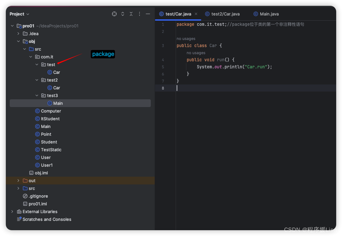This screenshot has height=236, width=342.
Task: Click the Select Opened File crosshair icon
Action: (x=114, y=14)
